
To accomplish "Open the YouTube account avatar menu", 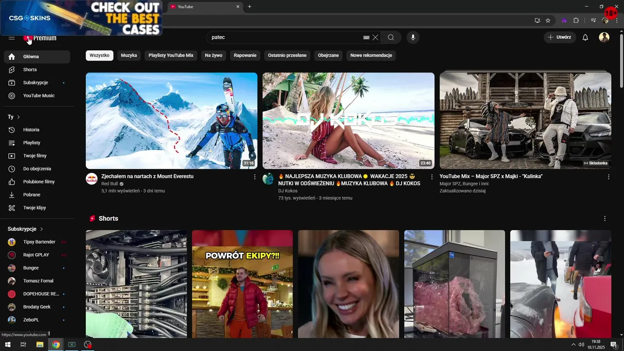I will (x=604, y=38).
